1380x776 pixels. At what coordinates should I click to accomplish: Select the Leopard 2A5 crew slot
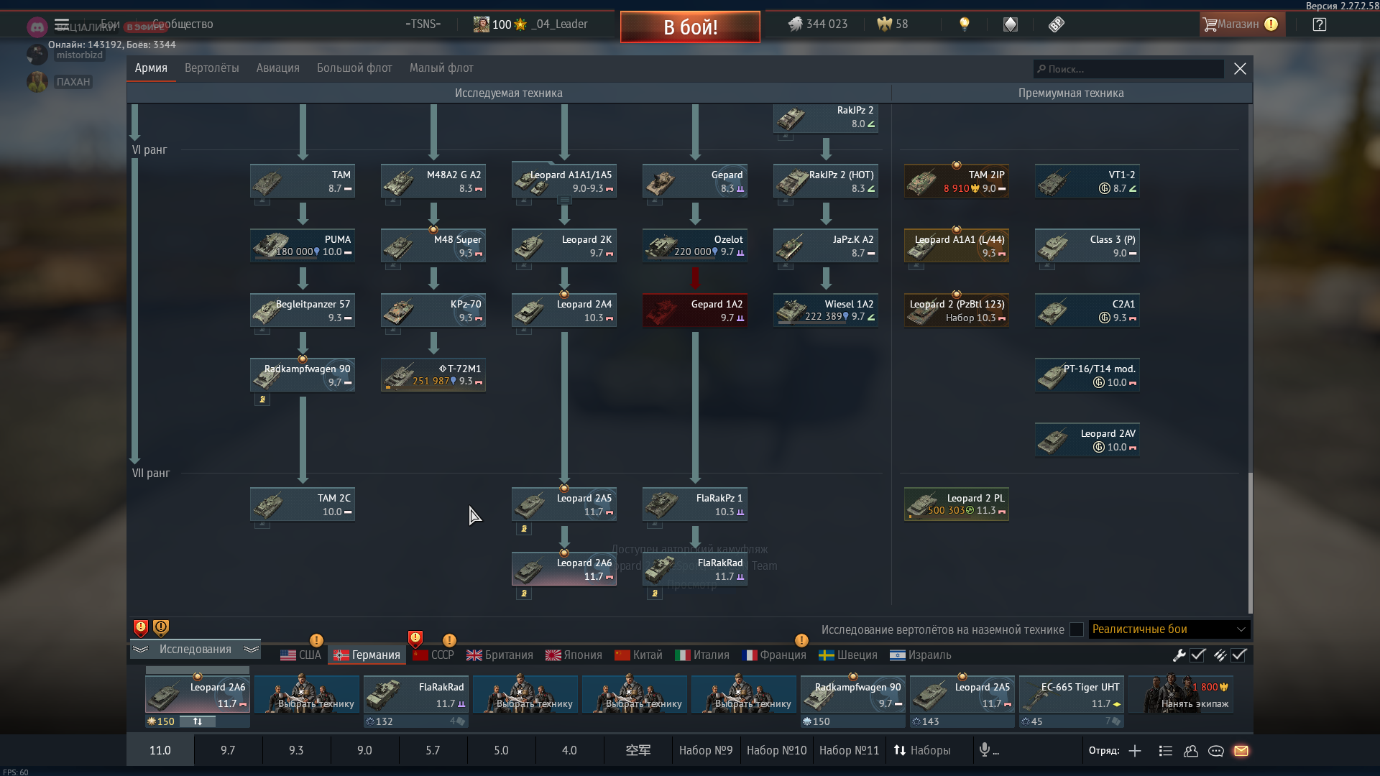tap(962, 694)
